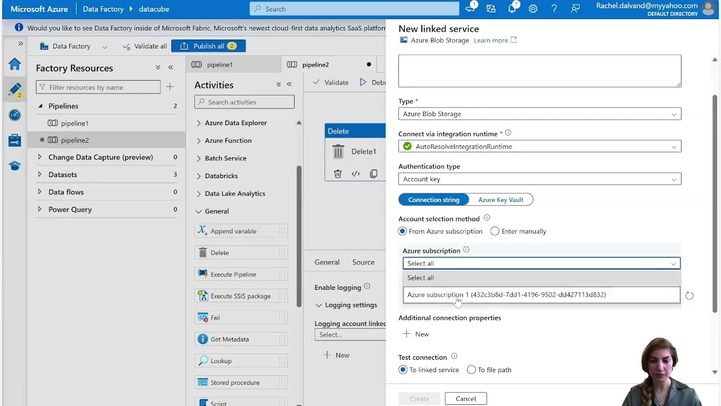Open the Learning center graduation cap icon

point(15,166)
